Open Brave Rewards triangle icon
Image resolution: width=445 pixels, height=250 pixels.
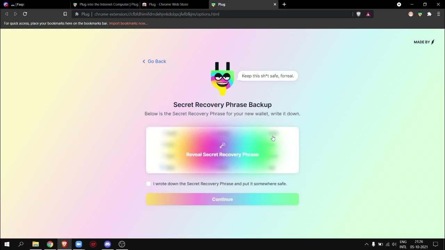[x=368, y=14]
